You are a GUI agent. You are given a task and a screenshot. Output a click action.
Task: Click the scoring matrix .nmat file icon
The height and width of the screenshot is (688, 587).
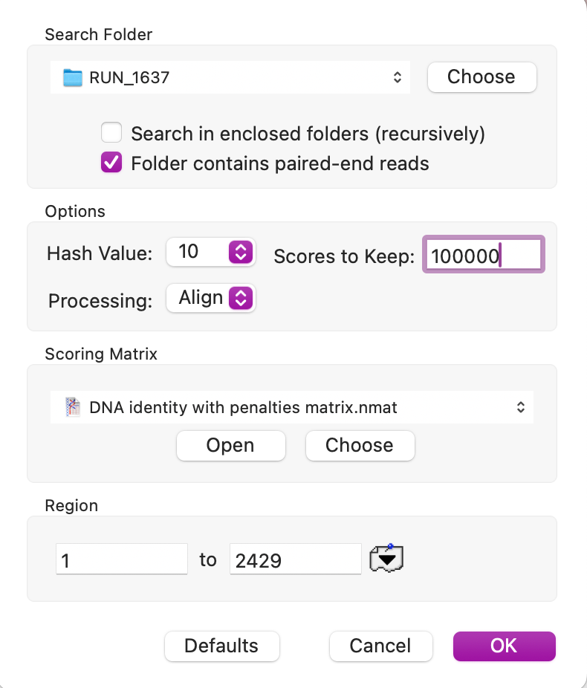point(73,407)
